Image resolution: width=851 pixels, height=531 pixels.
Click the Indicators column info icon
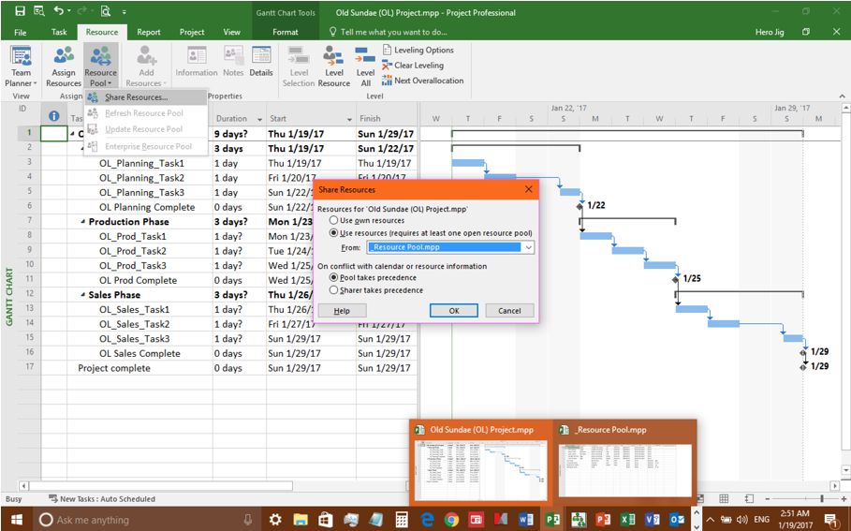[53, 115]
